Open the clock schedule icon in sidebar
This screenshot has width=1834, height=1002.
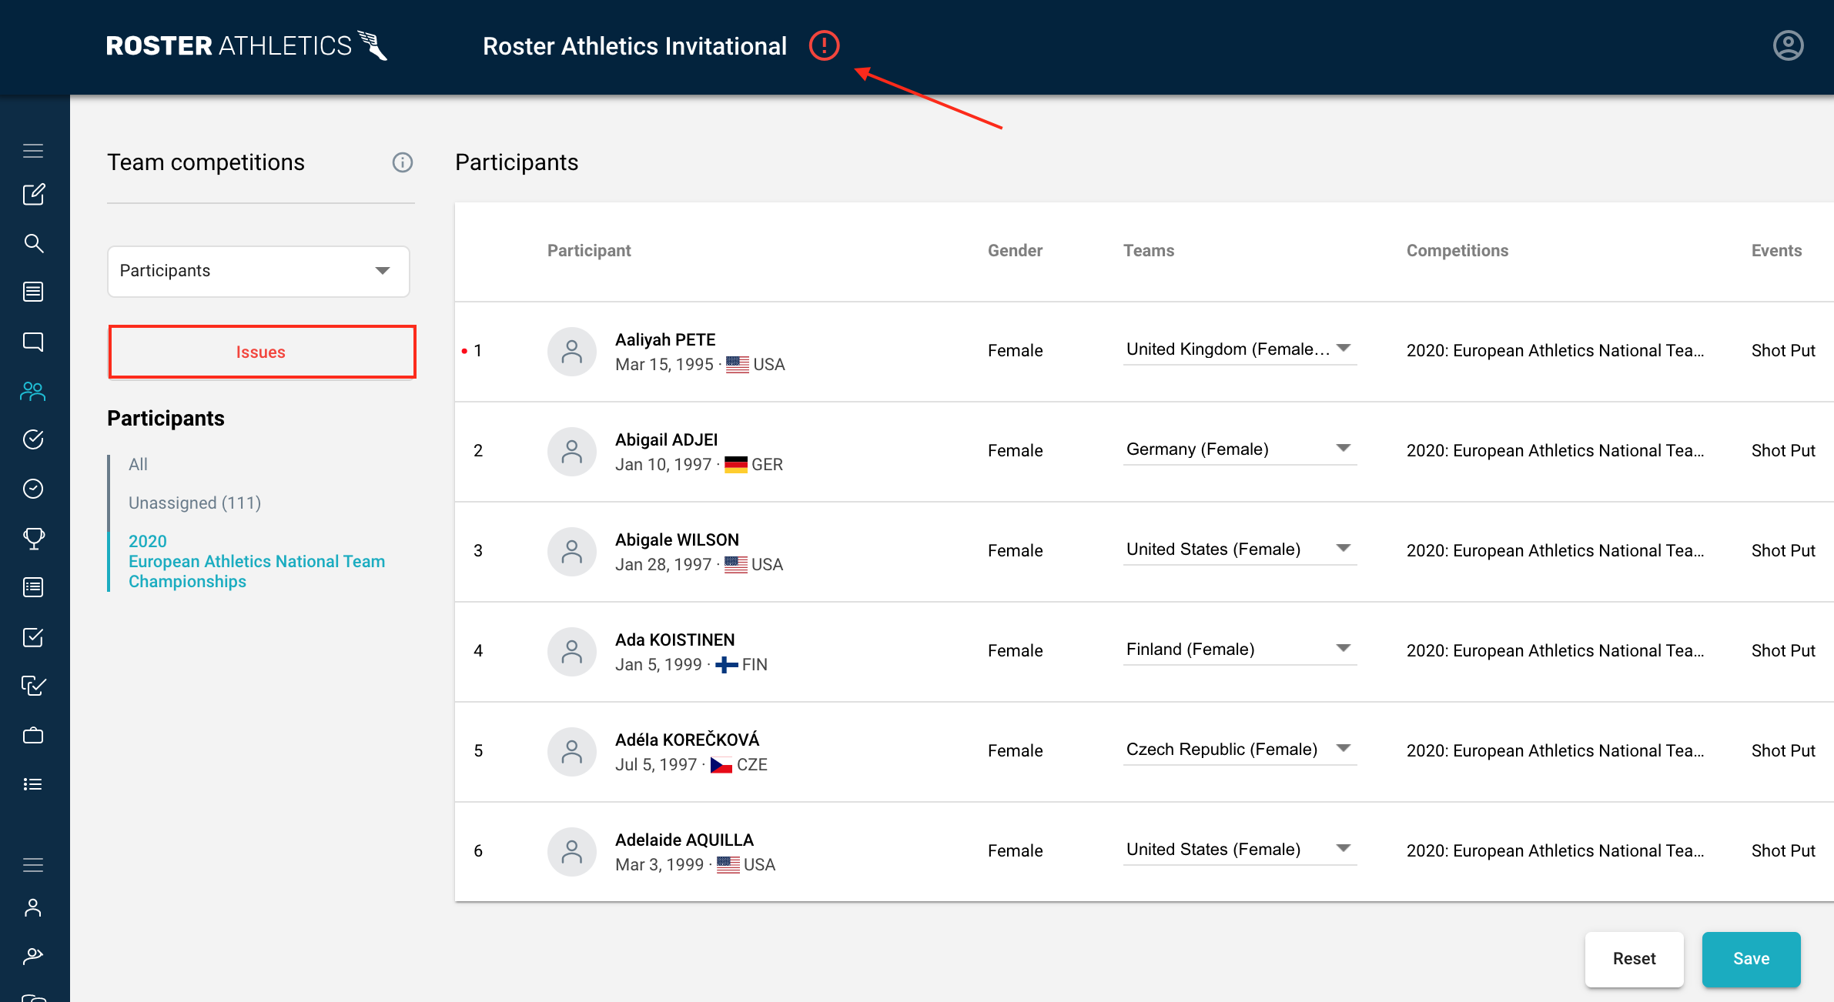[x=34, y=489]
